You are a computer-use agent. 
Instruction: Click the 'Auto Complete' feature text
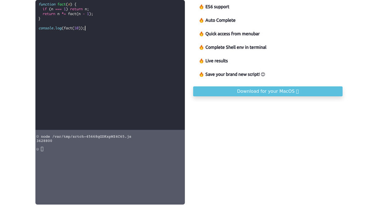click(x=220, y=20)
